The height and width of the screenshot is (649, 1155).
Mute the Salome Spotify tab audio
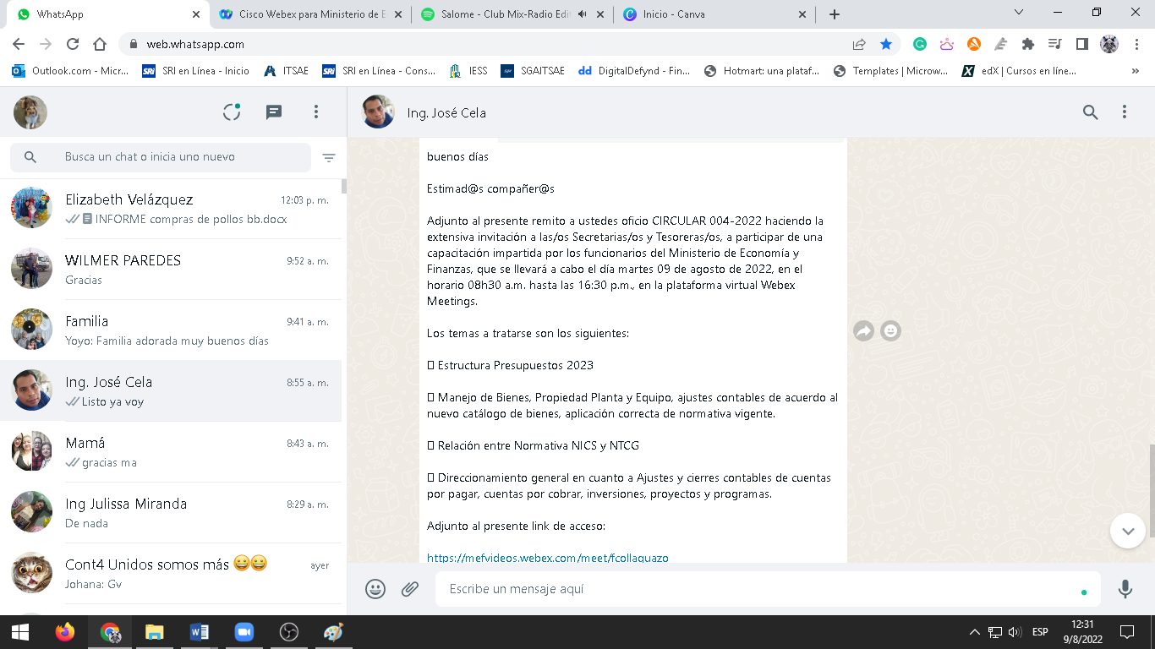pos(583,14)
